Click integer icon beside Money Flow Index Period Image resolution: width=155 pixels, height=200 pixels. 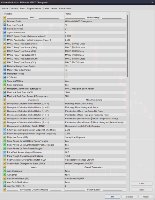pyautogui.click(x=5, y=70)
